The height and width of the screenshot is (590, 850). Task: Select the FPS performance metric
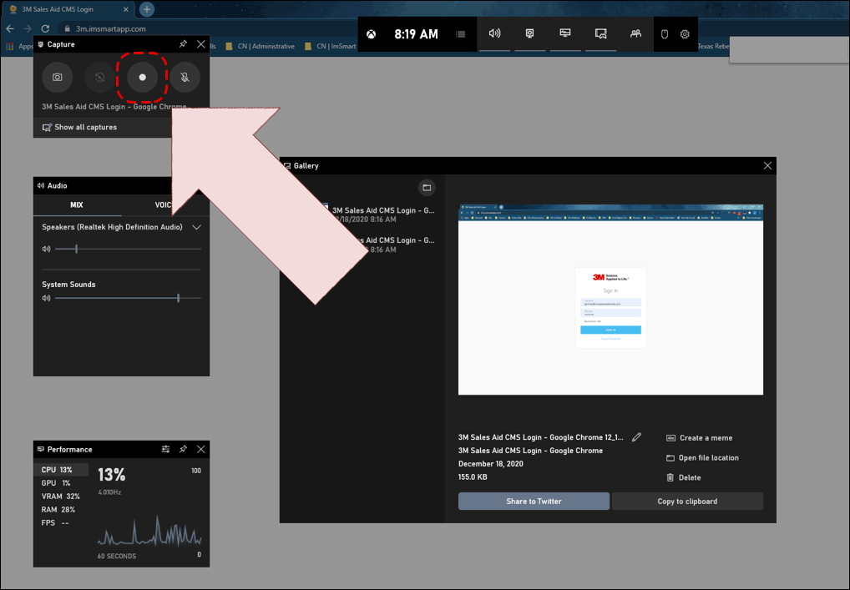pos(61,522)
